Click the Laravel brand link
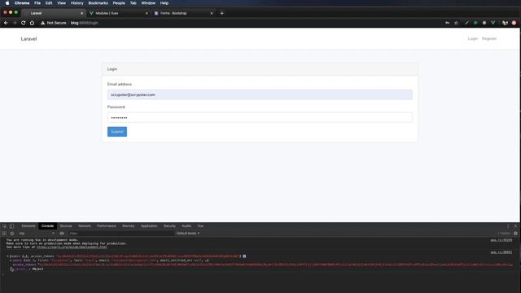 tap(28, 39)
